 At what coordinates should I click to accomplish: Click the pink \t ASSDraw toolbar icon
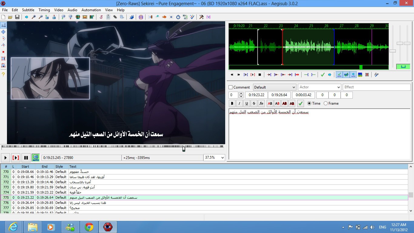[209, 17]
